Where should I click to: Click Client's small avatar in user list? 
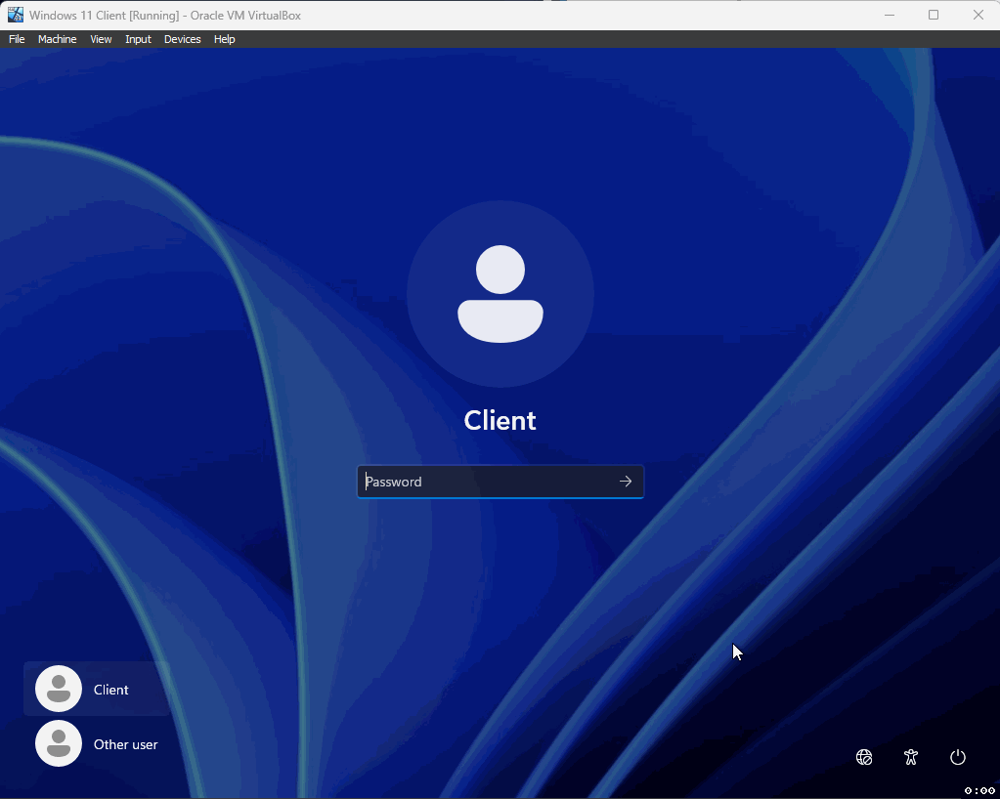coord(58,688)
